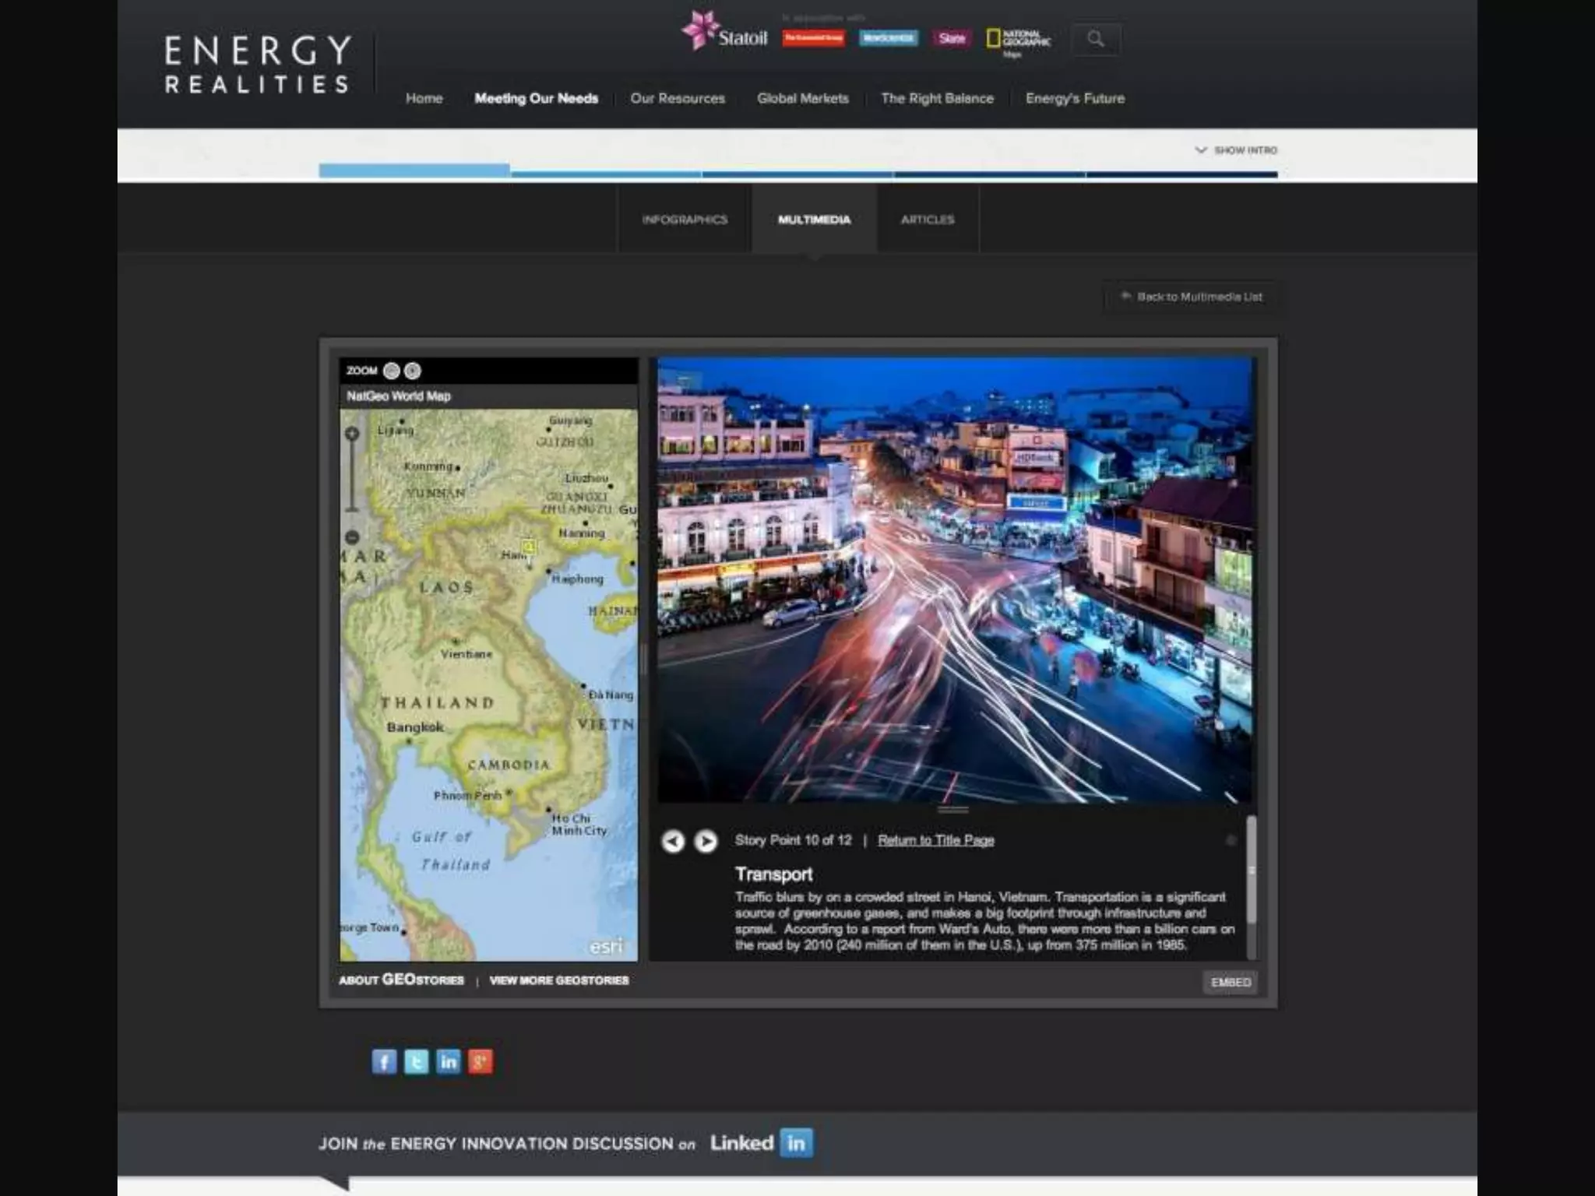Viewport: 1595px width, 1196px height.
Task: Click the map zoom-in plus button
Action: click(x=352, y=434)
